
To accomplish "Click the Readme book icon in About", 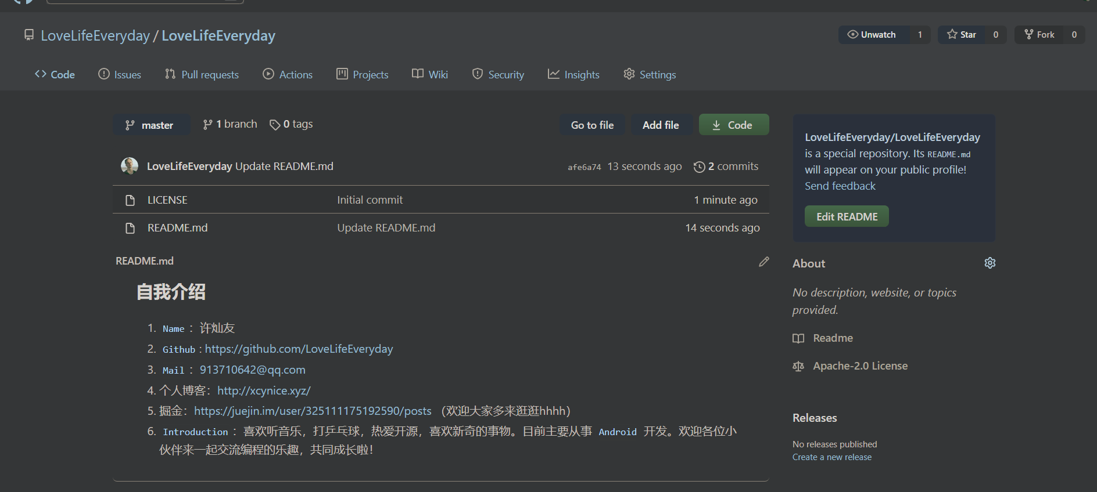I will tap(798, 338).
